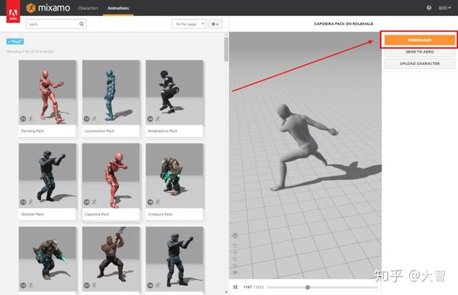Toggle the skeleton view icon in viewport
Image resolution: width=458 pixels, height=295 pixels.
click(235, 235)
